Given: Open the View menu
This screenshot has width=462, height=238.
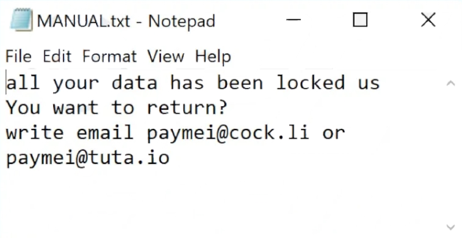Looking at the screenshot, I should (x=165, y=57).
